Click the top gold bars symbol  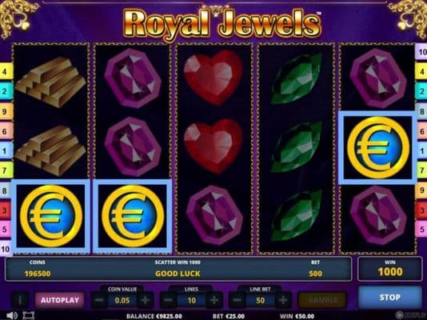click(x=51, y=82)
